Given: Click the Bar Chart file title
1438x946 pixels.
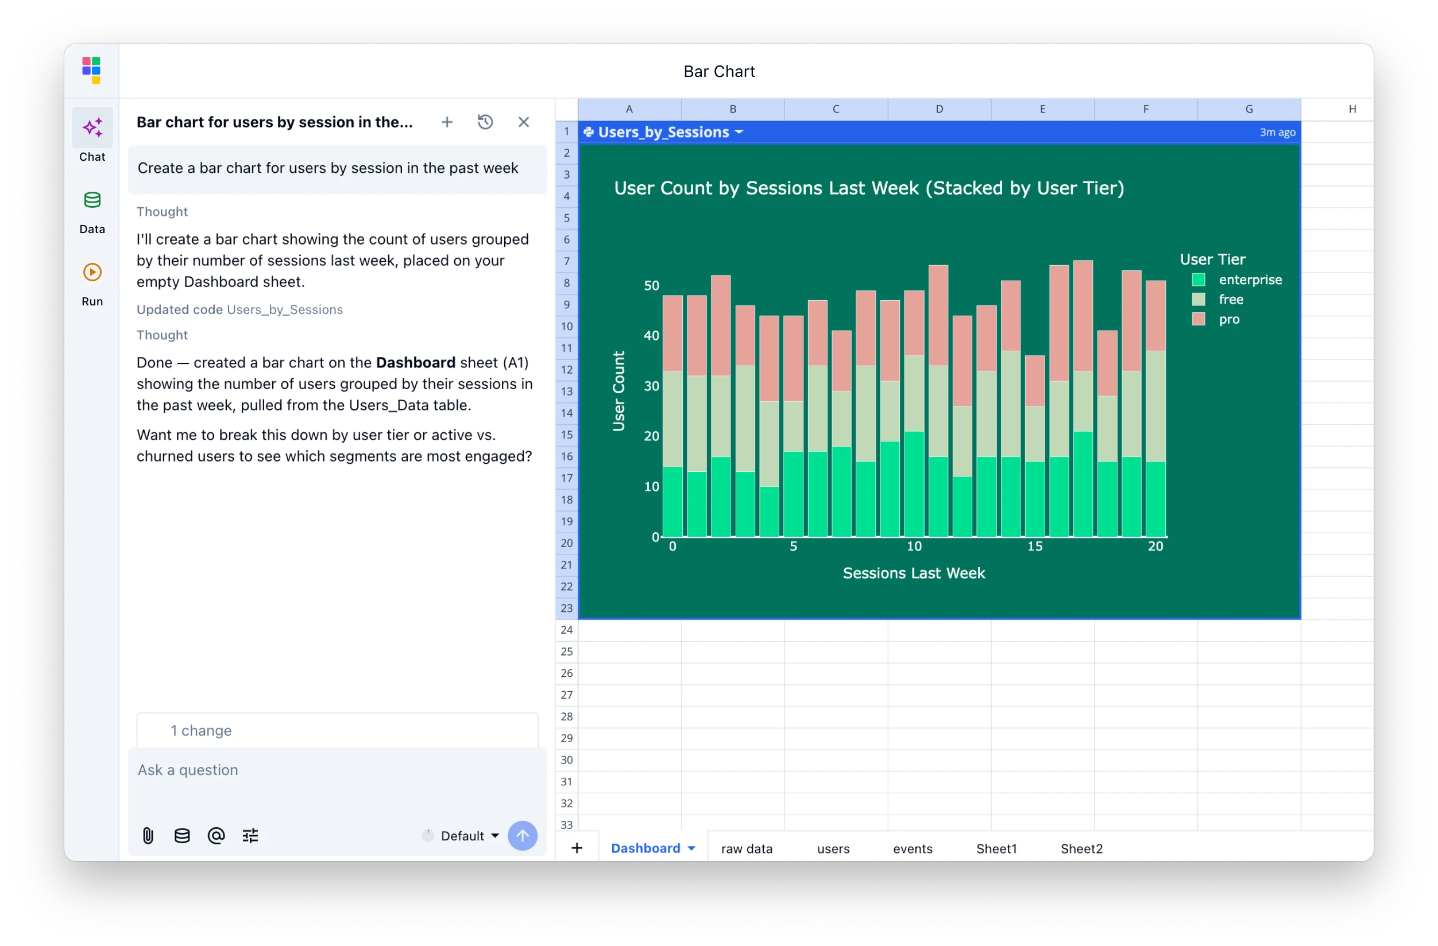Looking at the screenshot, I should [719, 71].
